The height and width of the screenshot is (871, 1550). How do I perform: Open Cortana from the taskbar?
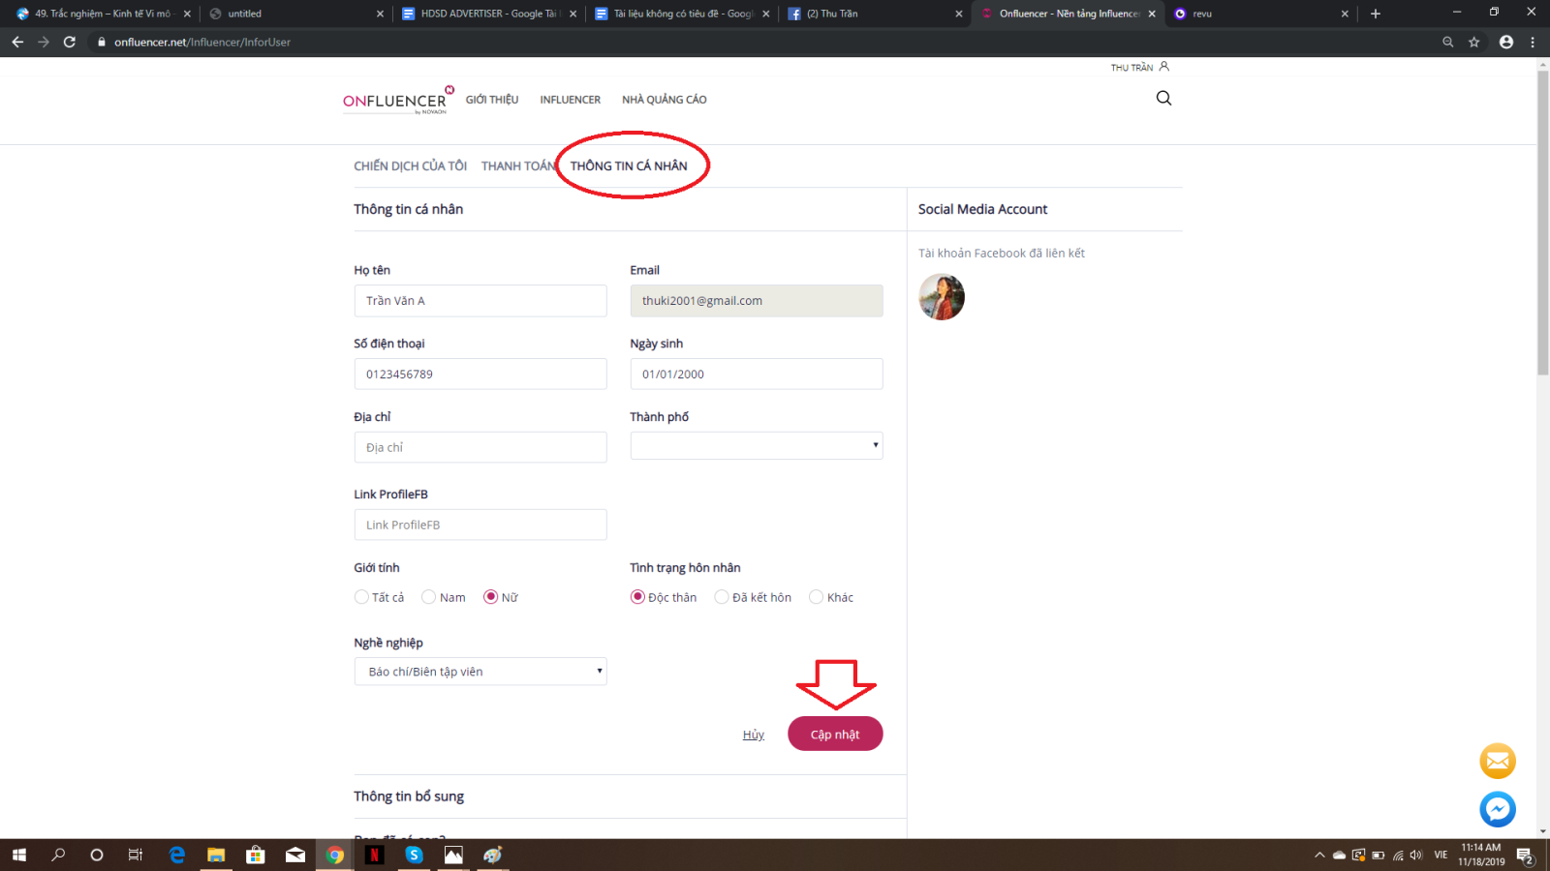(97, 855)
